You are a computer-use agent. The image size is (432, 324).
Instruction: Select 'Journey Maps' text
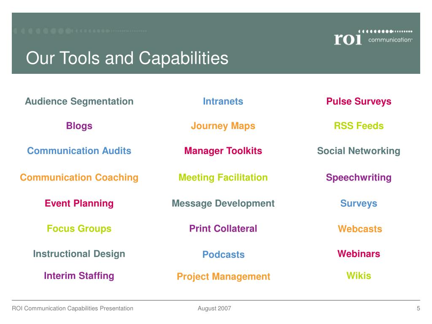pos(223,126)
